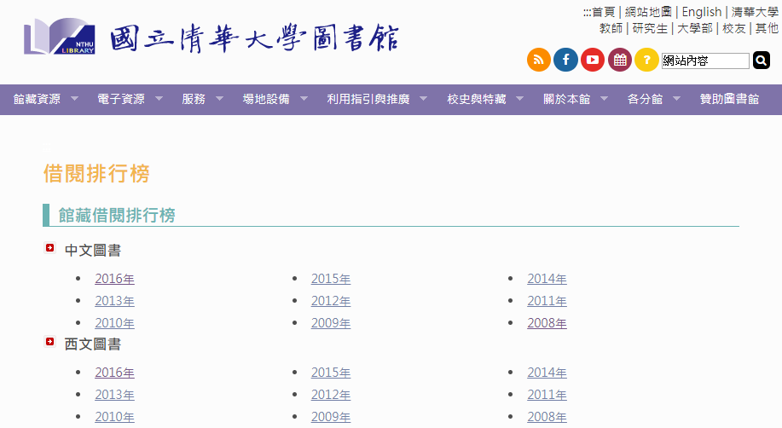Image resolution: width=782 pixels, height=428 pixels.
Task: Select the 研究生 audience link
Action: click(x=650, y=28)
